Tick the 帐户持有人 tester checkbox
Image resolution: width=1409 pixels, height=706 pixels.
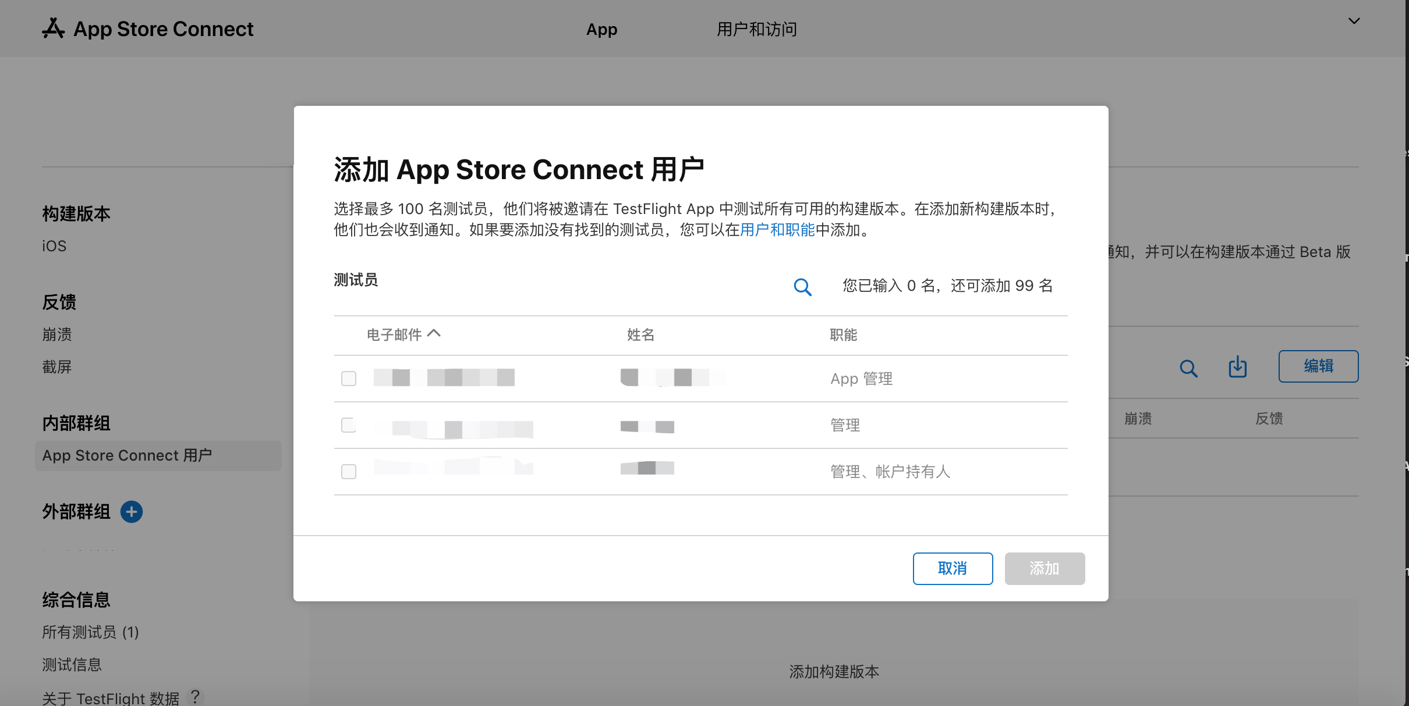click(349, 472)
